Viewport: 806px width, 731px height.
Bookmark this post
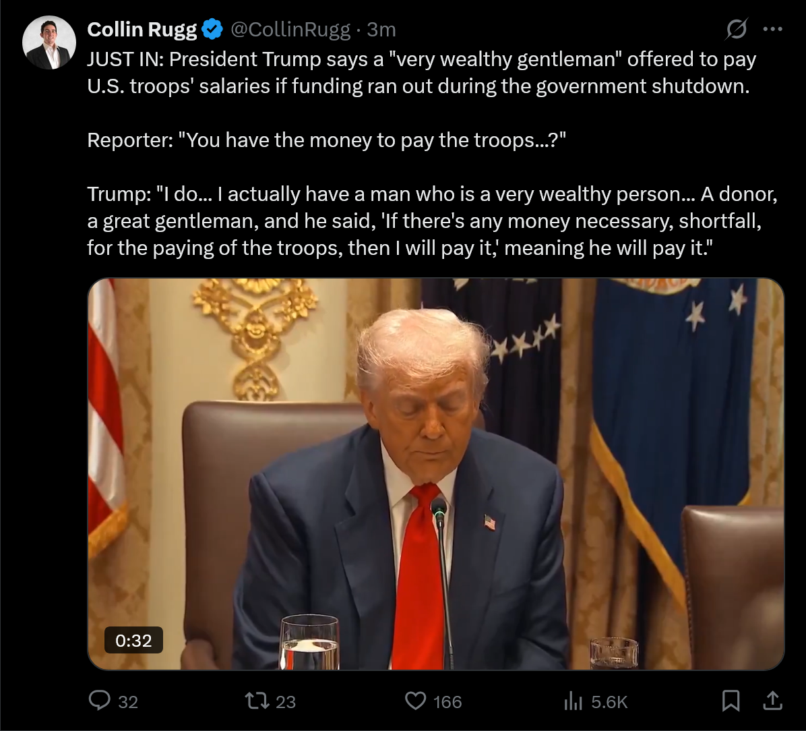[x=731, y=701]
